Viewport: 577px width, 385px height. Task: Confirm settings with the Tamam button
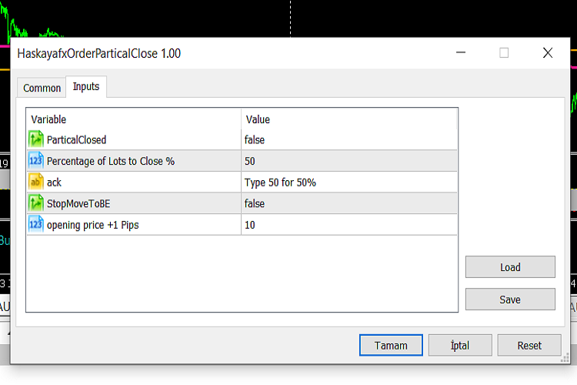(391, 345)
